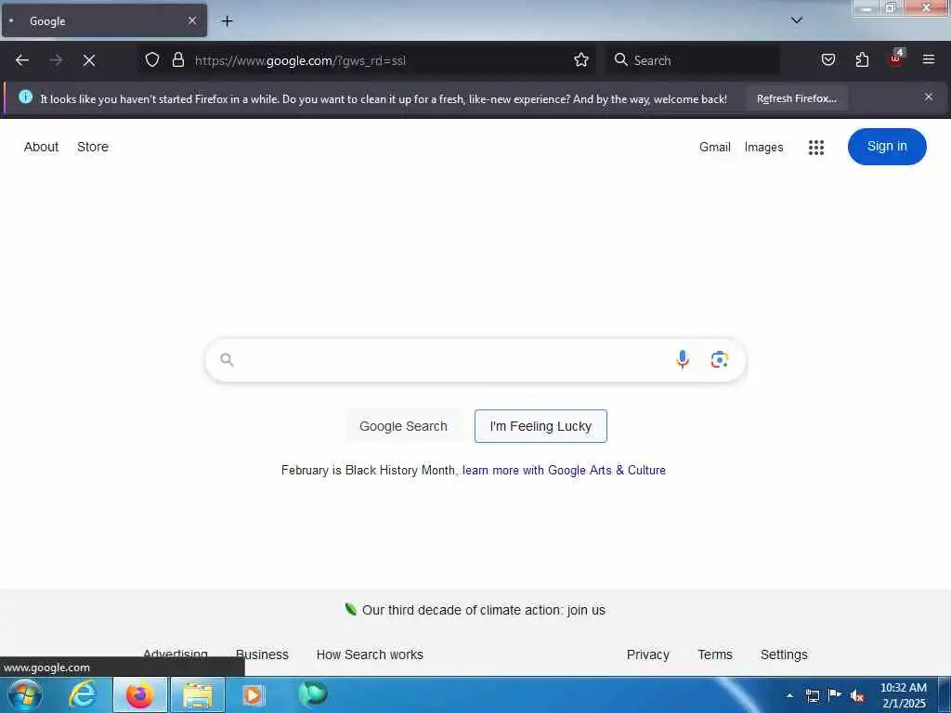Screen dimensions: 951x713
Task: Open the Settings footer menu
Action: click(784, 655)
